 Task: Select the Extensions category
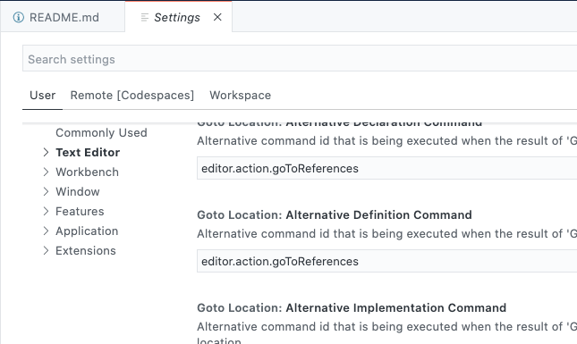(x=86, y=251)
